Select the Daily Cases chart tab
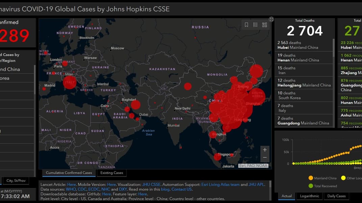This screenshot has height=203, width=362. 336,196
